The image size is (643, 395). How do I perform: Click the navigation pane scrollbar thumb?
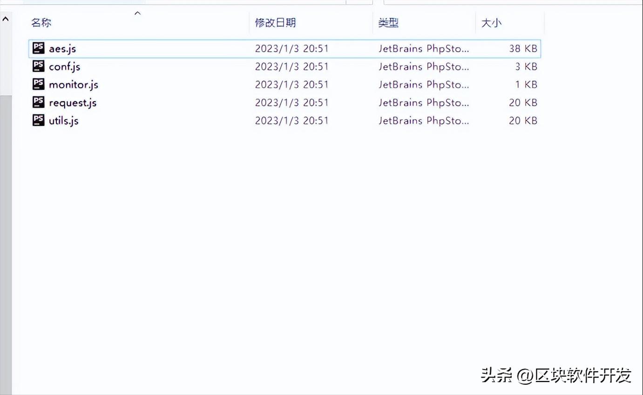(6, 244)
